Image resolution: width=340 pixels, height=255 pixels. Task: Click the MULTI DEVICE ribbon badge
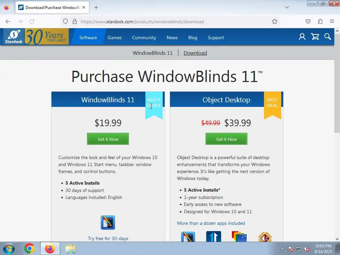point(154,105)
